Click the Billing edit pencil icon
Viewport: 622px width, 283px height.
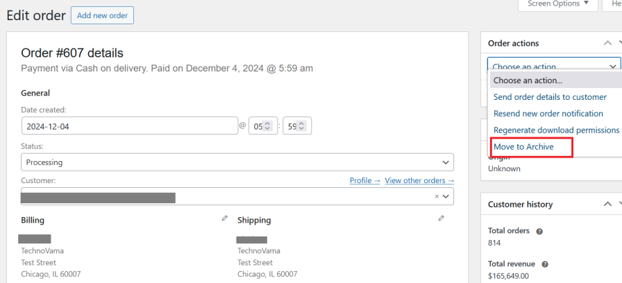pos(224,218)
